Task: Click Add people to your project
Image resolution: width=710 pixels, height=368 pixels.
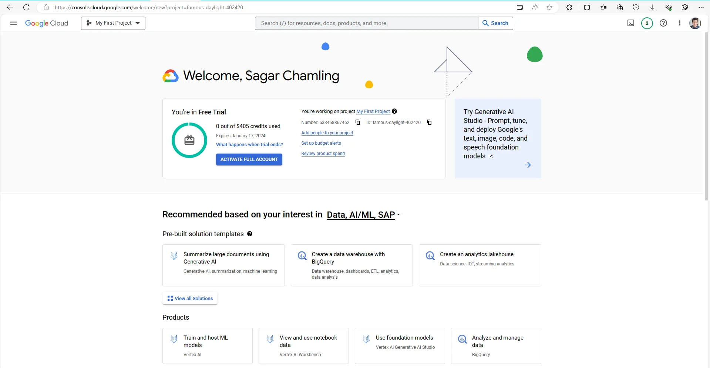Action: [x=327, y=133]
